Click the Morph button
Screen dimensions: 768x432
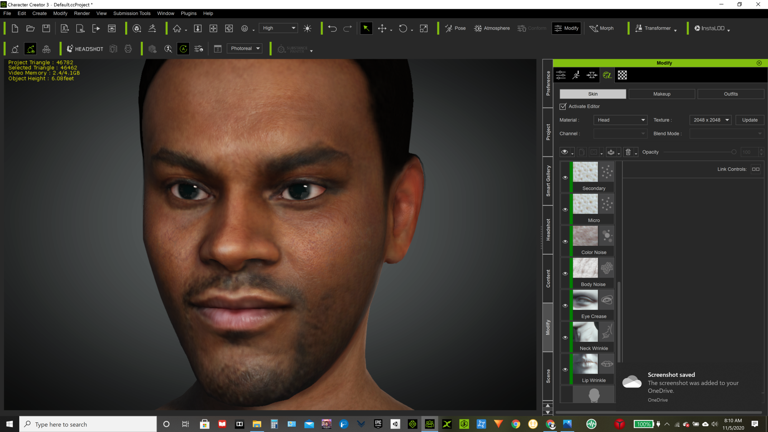point(601,28)
